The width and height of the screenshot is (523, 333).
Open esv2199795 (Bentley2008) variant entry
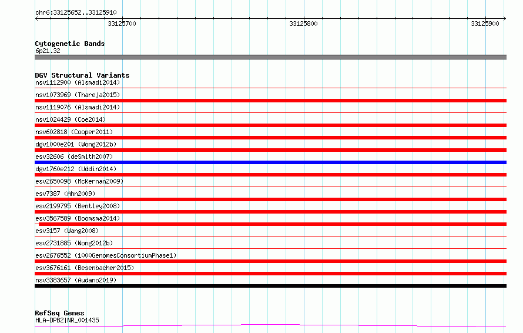78,206
